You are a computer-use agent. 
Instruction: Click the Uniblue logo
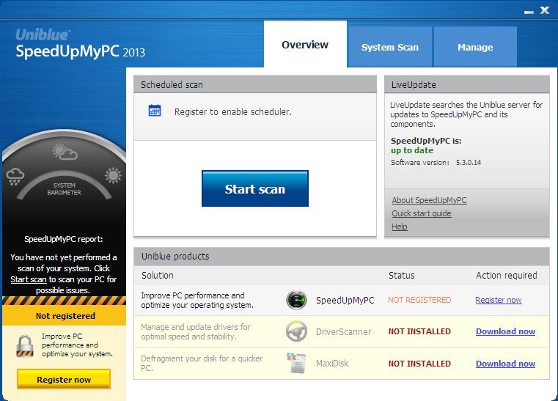point(43,35)
